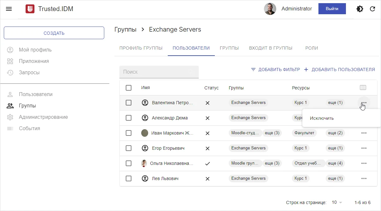This screenshot has height=211, width=381.
Task: Switch to the Роли tab
Action: point(311,48)
